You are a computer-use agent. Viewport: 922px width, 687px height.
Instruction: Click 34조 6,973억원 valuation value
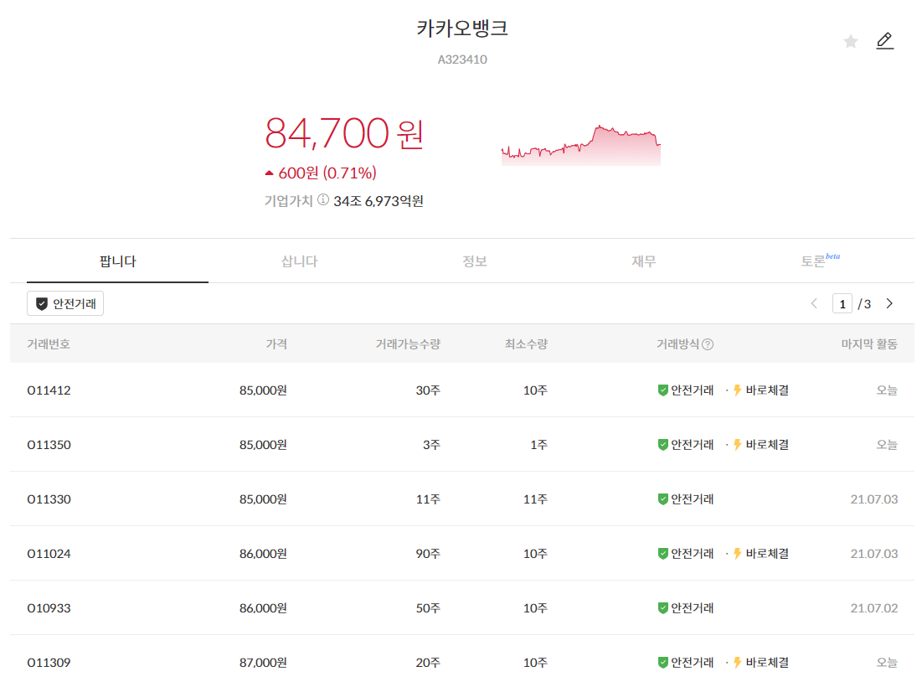click(x=378, y=201)
